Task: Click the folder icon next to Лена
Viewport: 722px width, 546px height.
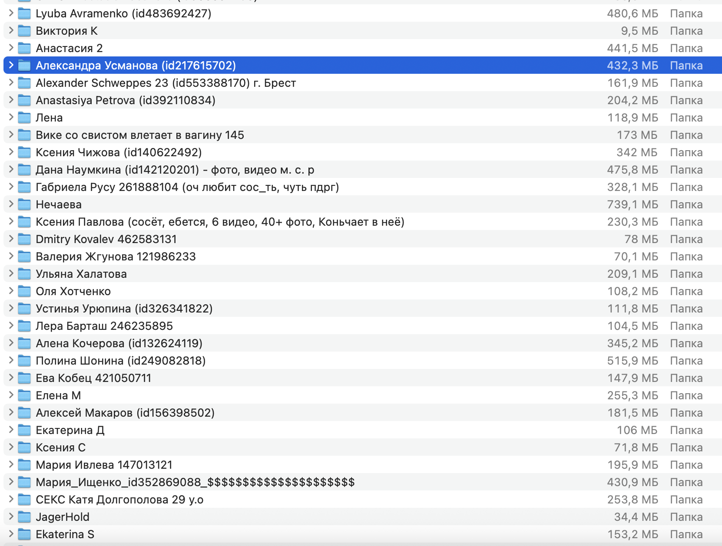Action: pyautogui.click(x=24, y=118)
